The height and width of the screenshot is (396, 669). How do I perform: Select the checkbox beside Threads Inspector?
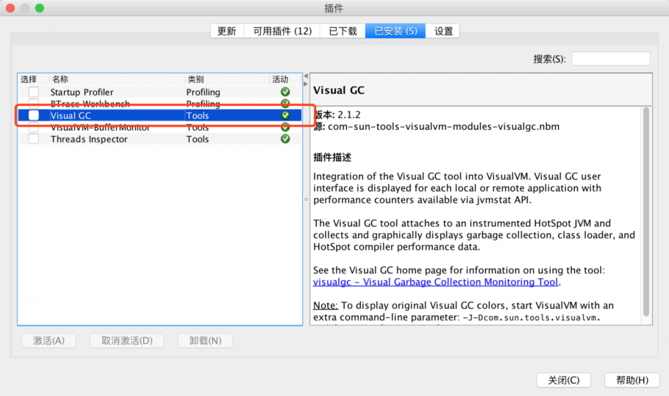click(33, 139)
